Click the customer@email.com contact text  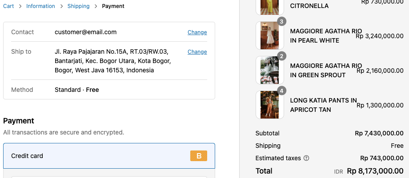coord(85,32)
